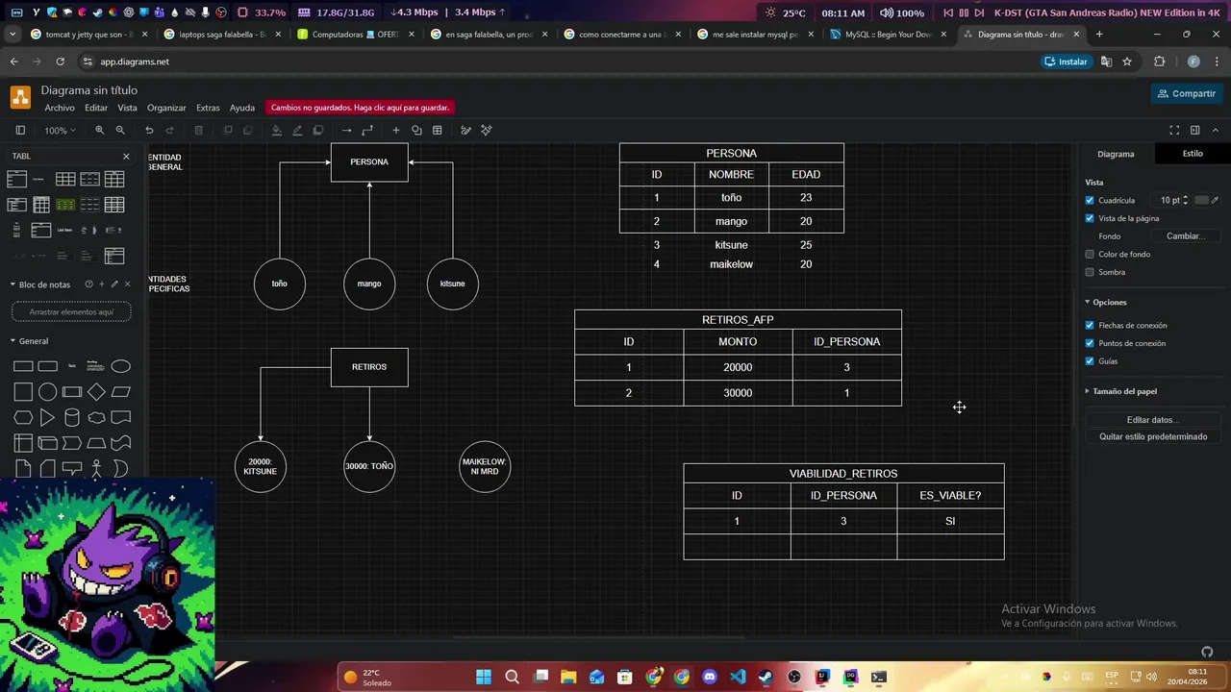The image size is (1231, 692).
Task: Select the cloud shape in General
Action: 96,418
